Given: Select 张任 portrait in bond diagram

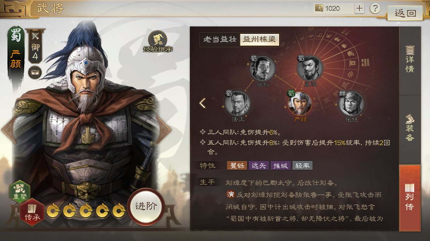Looking at the screenshot, I should [351, 103].
